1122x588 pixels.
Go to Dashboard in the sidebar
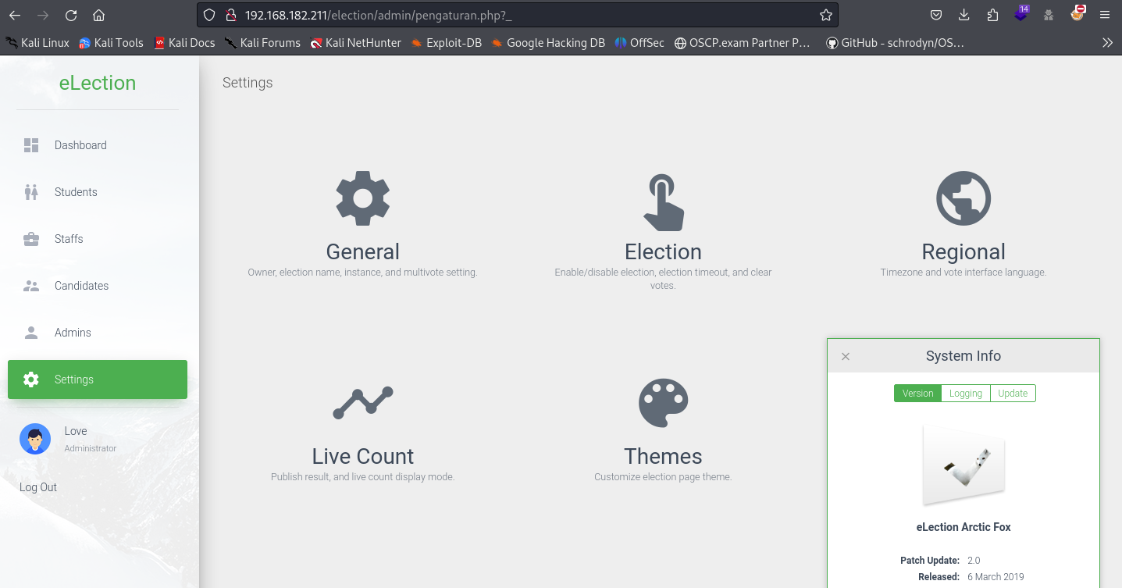click(x=80, y=145)
